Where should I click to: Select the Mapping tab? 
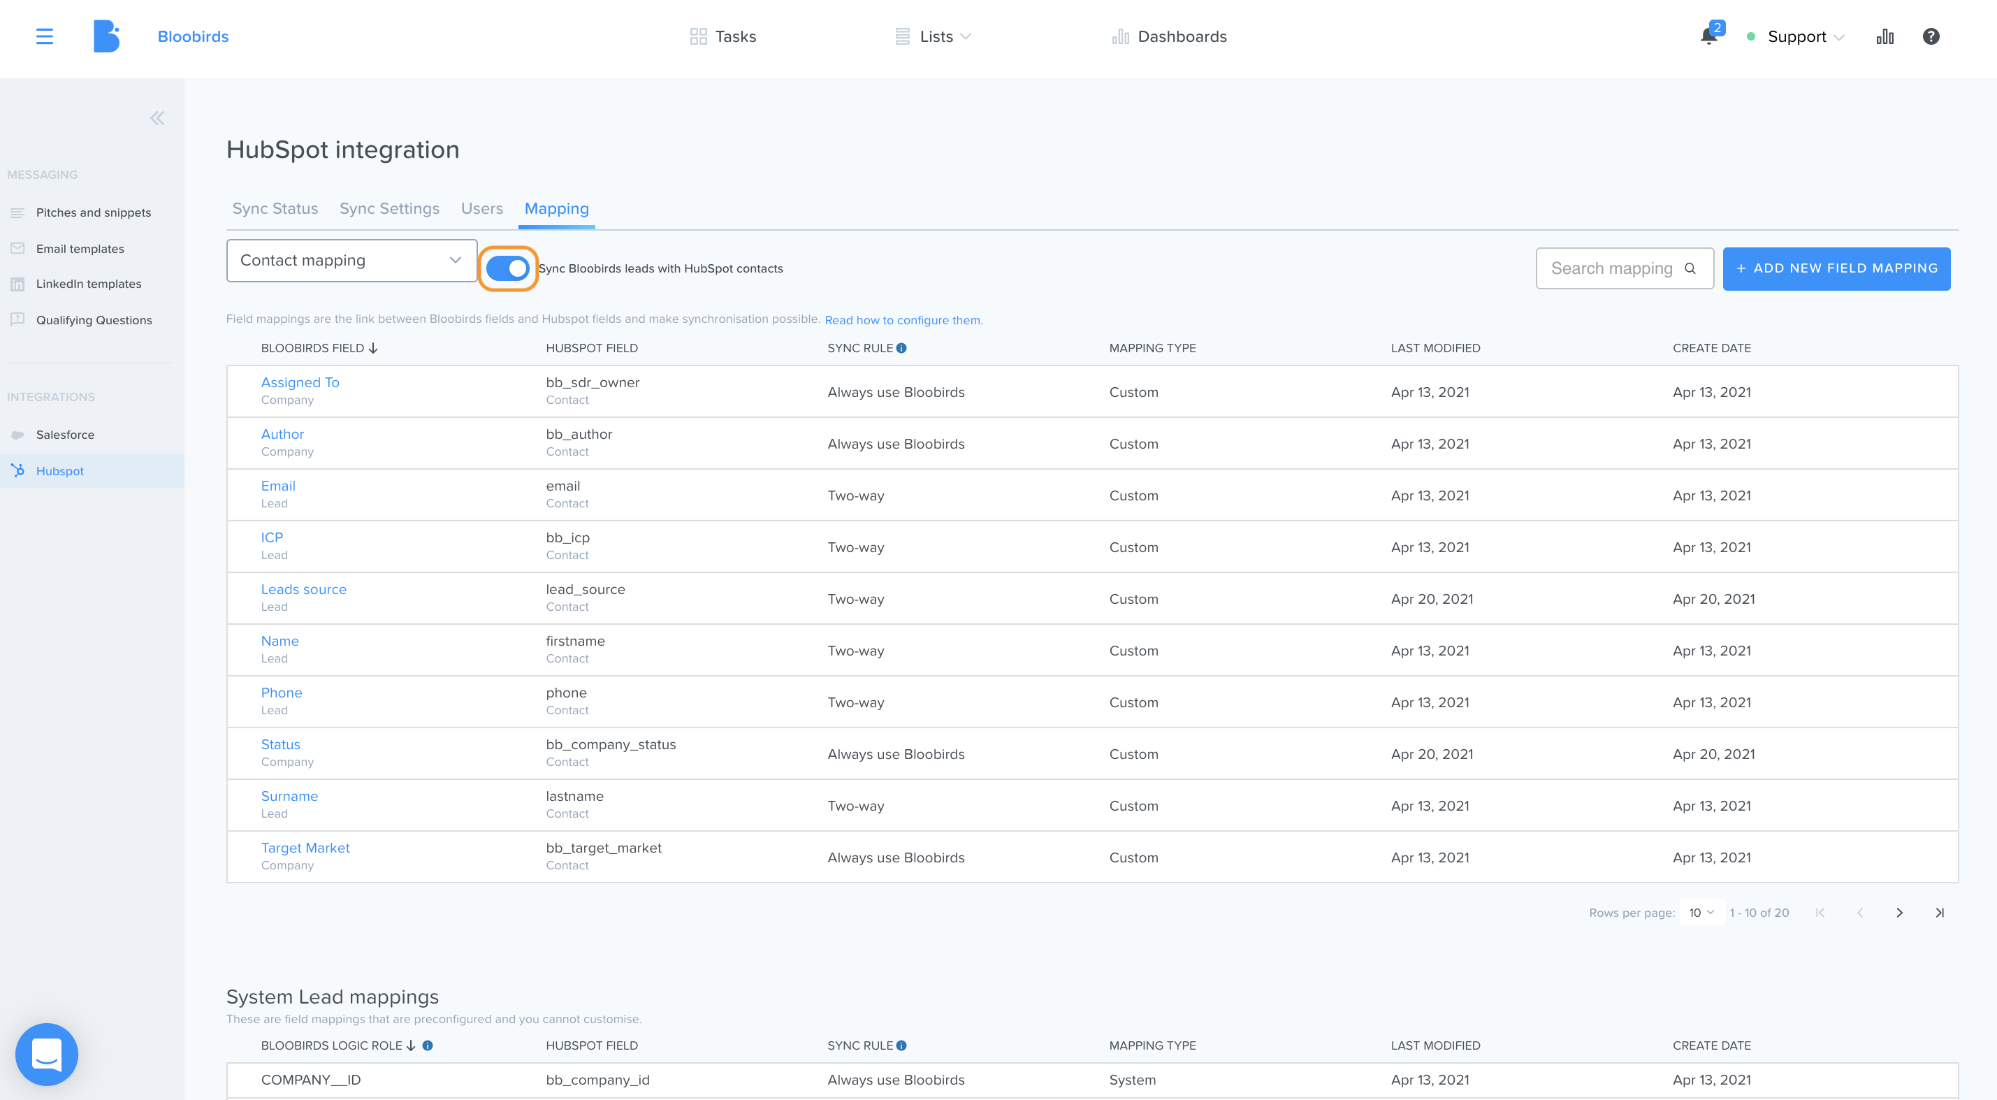click(557, 208)
